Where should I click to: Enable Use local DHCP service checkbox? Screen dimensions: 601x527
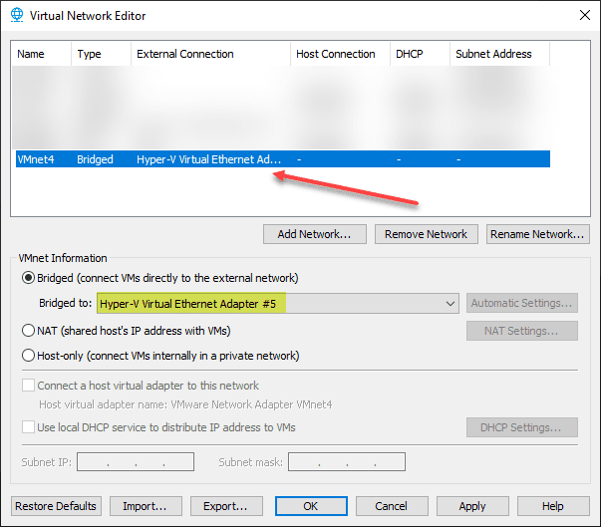[x=28, y=427]
